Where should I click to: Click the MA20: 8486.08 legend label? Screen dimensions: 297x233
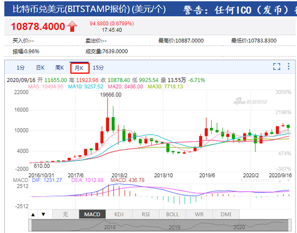pos(125,87)
